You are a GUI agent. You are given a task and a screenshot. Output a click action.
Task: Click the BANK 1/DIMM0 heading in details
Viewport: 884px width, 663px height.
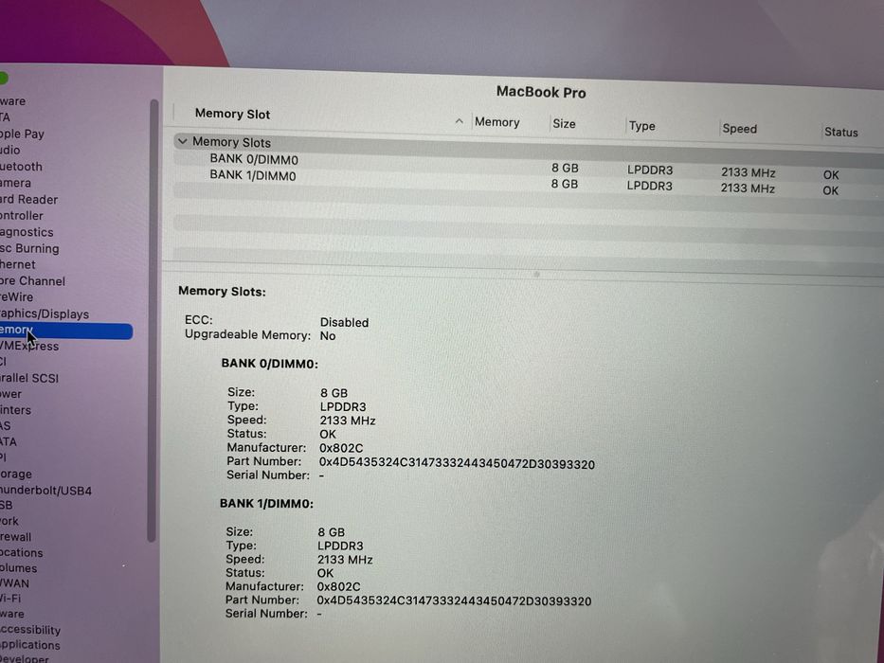[x=266, y=504]
